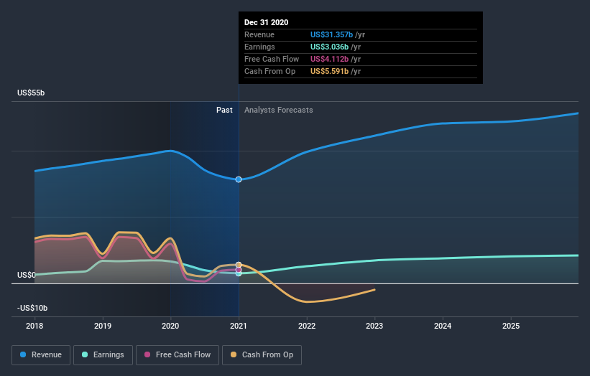Click the teal Earnings legend dot
The image size is (590, 376).
point(85,354)
